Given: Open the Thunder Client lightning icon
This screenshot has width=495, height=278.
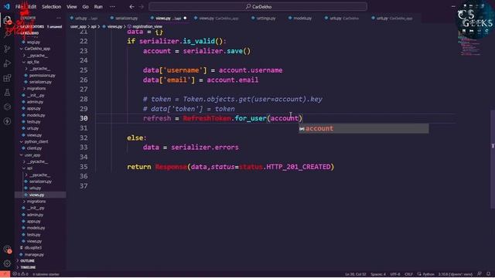Looking at the screenshot, I should tap(7, 121).
